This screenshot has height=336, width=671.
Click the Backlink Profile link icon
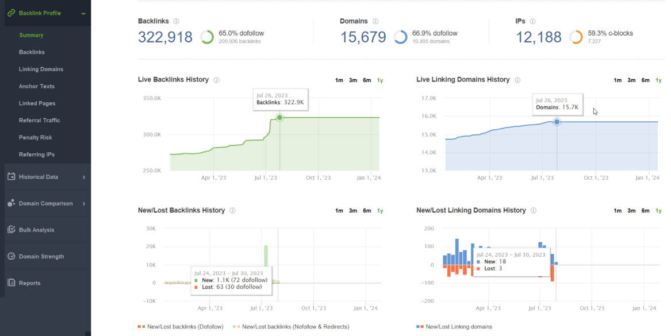coord(11,13)
